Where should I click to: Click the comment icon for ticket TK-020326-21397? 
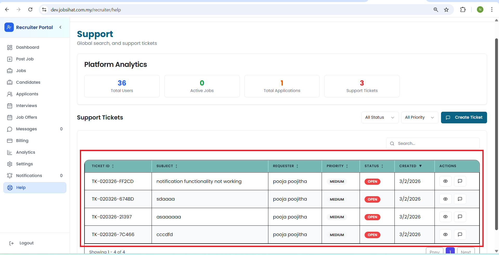point(460,217)
